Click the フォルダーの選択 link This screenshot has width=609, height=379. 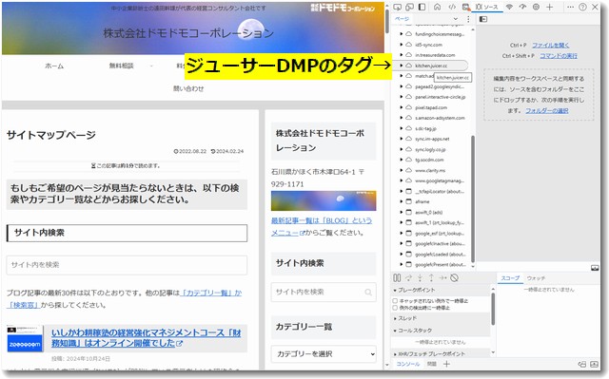pyautogui.click(x=547, y=111)
